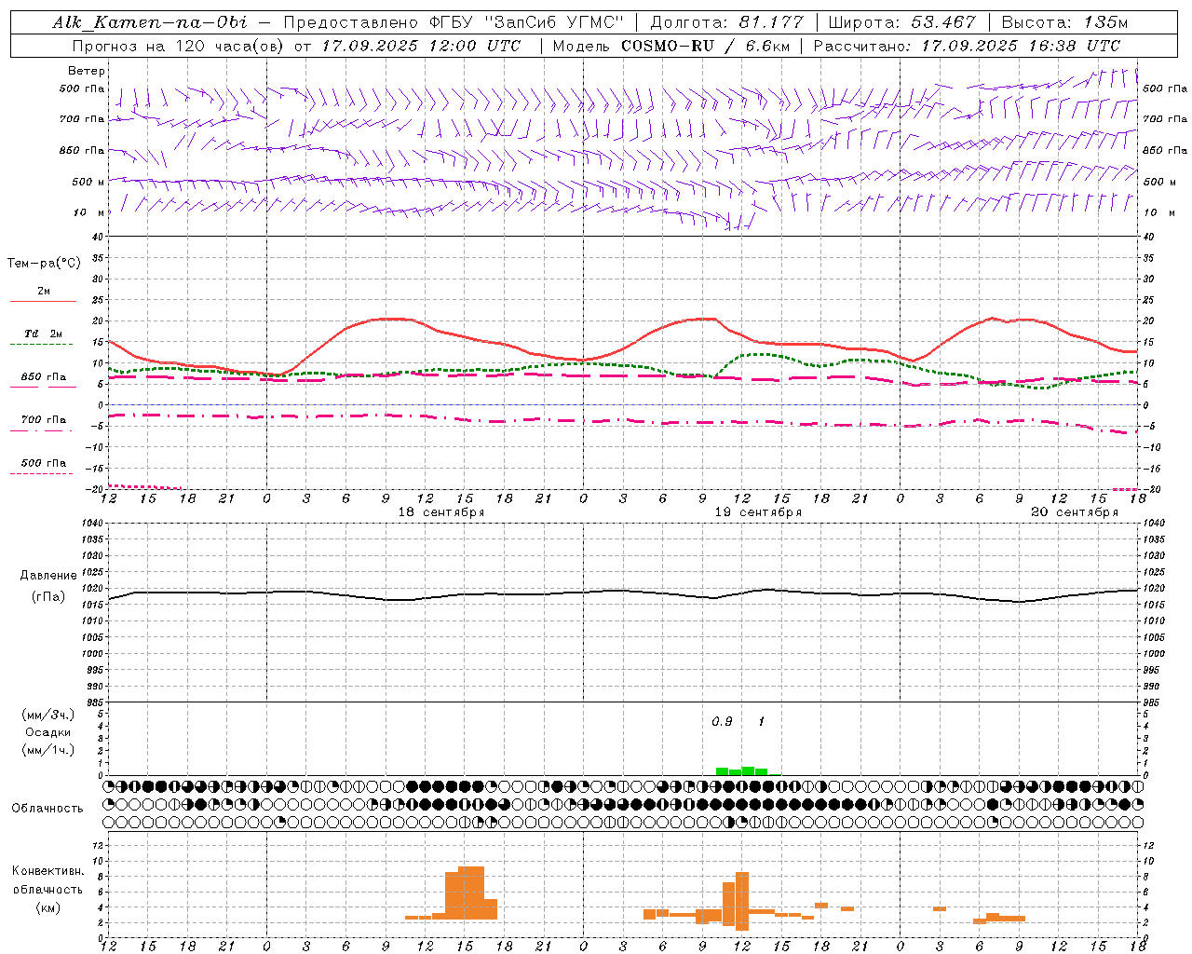Click the (км) unit under convective cloud label

click(47, 908)
